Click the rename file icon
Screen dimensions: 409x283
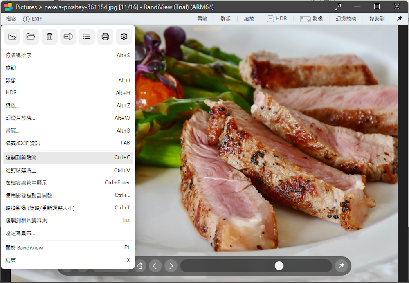coord(68,37)
